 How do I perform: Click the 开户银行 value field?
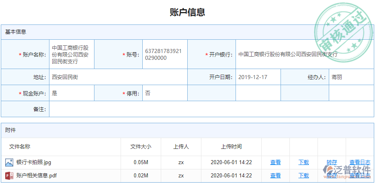305,55
